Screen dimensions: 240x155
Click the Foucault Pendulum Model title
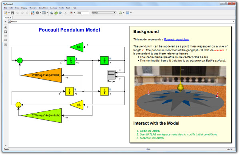click(x=70, y=30)
